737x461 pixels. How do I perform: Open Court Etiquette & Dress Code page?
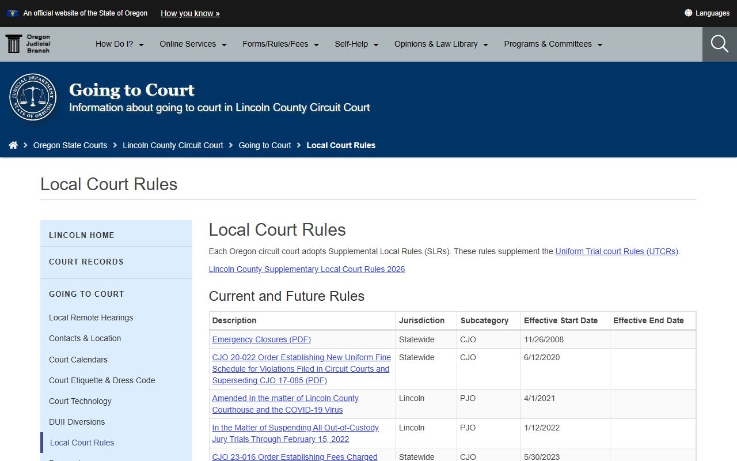point(102,380)
